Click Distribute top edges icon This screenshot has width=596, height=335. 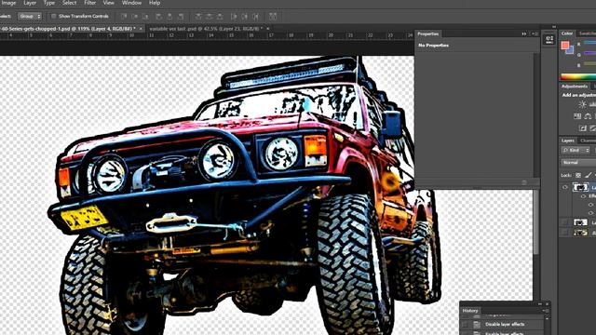(198, 17)
